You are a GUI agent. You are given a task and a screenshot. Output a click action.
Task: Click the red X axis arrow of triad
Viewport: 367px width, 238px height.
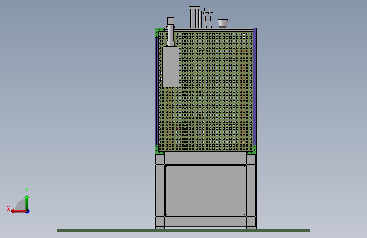[18, 211]
